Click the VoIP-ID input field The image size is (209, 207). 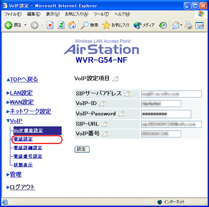pyautogui.click(x=161, y=103)
